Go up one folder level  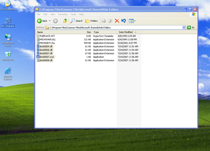pyautogui.click(x=65, y=21)
